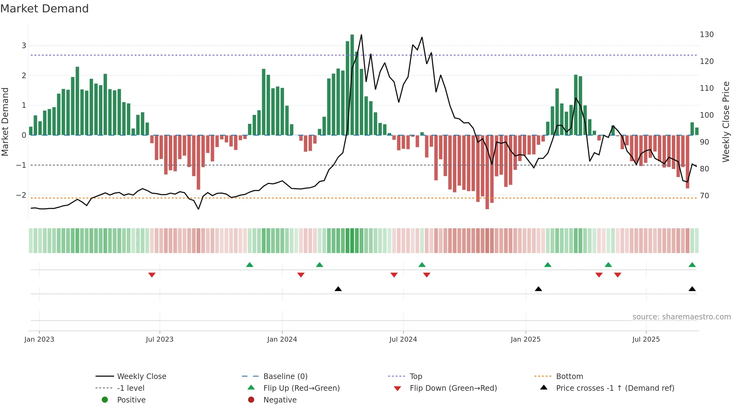Click black price-cross triangle at far right
Image resolution: width=742 pixels, height=417 pixels.
(692, 289)
